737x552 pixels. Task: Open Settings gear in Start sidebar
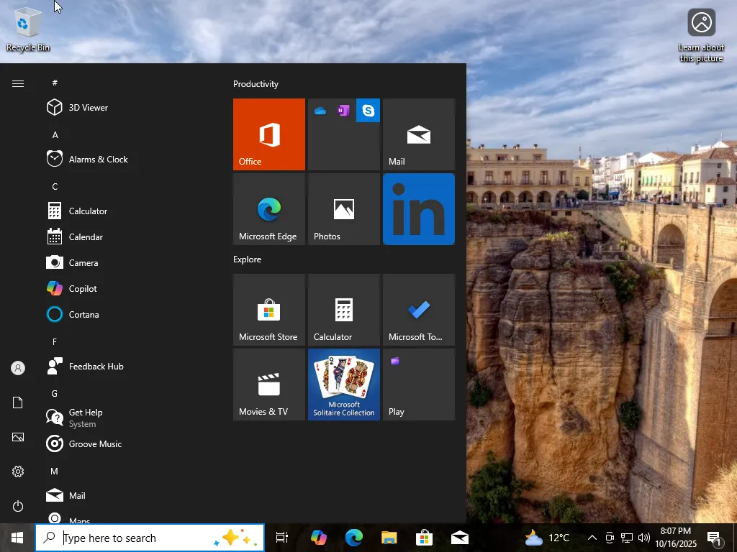coord(18,471)
